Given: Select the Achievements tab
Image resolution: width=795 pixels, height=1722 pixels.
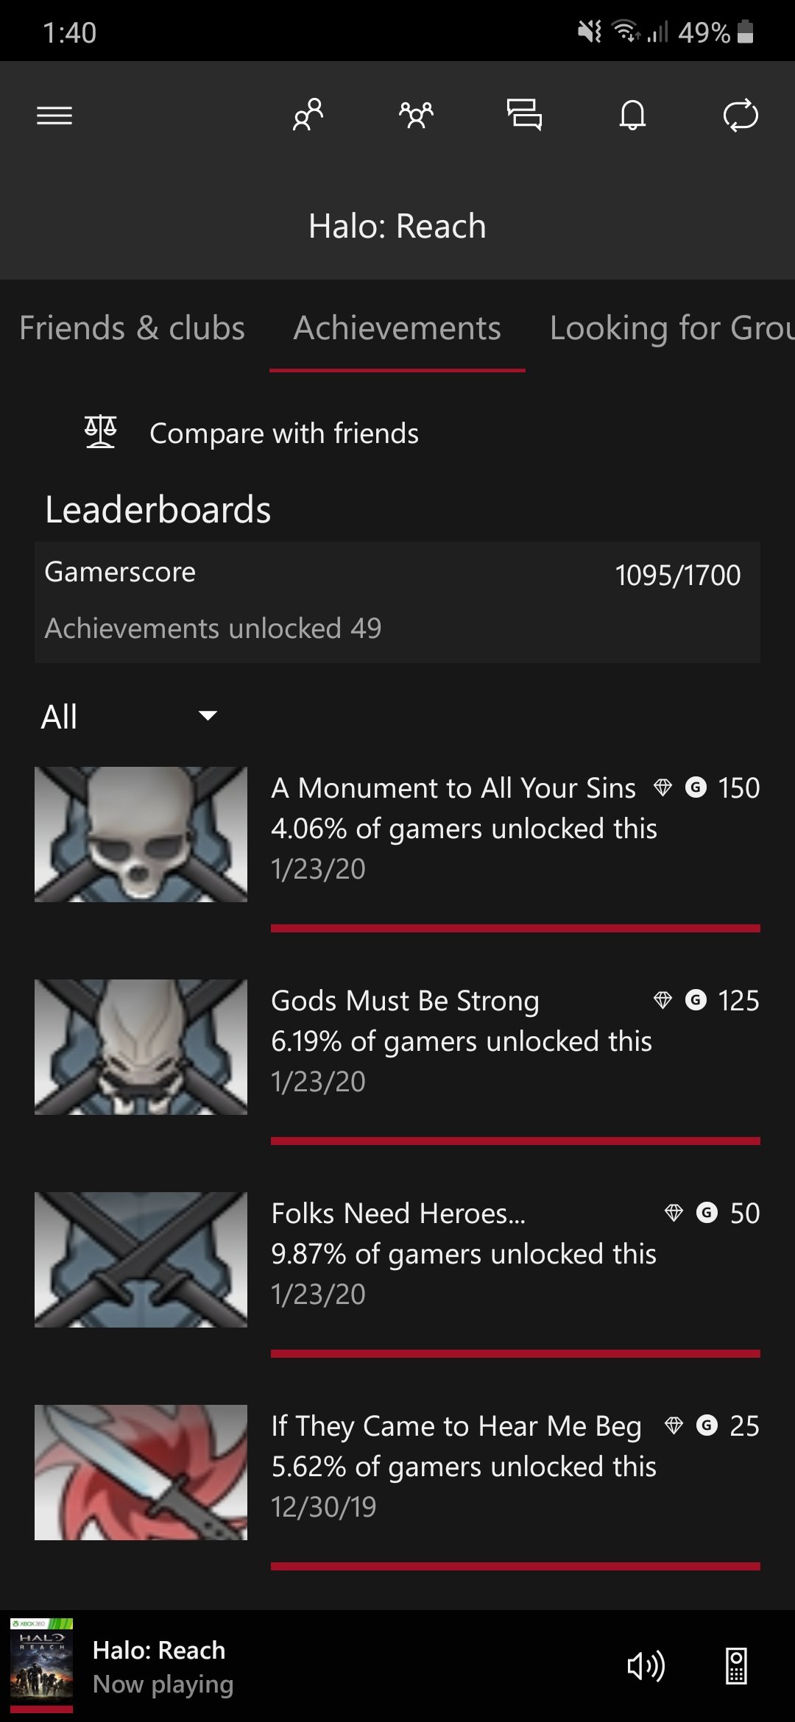Looking at the screenshot, I should click(x=397, y=328).
